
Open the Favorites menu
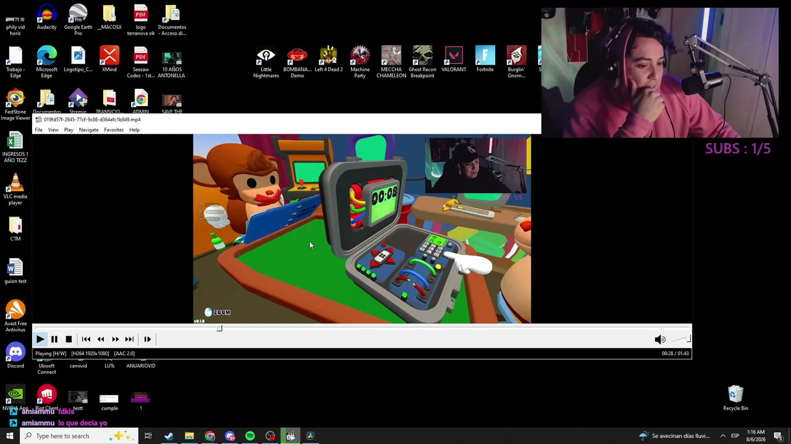click(114, 130)
